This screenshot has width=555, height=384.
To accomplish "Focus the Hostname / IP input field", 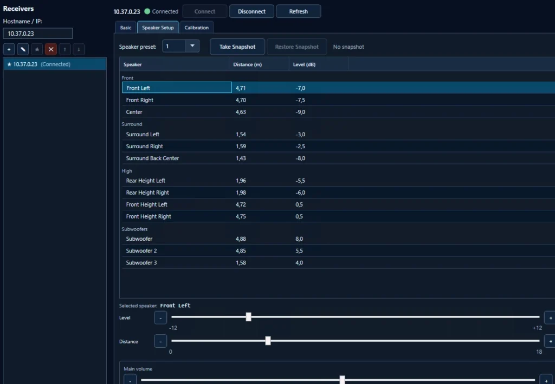I will [38, 34].
